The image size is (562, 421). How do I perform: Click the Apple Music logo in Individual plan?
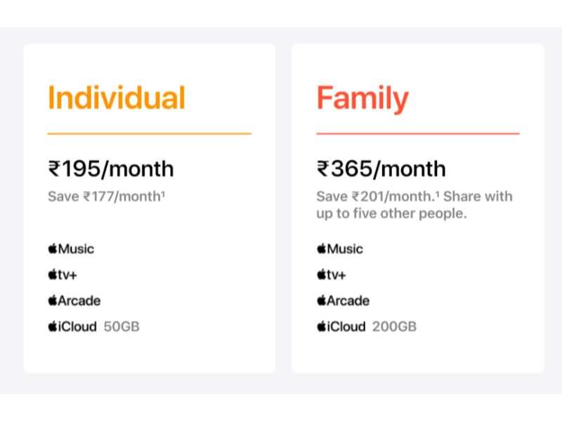71,248
